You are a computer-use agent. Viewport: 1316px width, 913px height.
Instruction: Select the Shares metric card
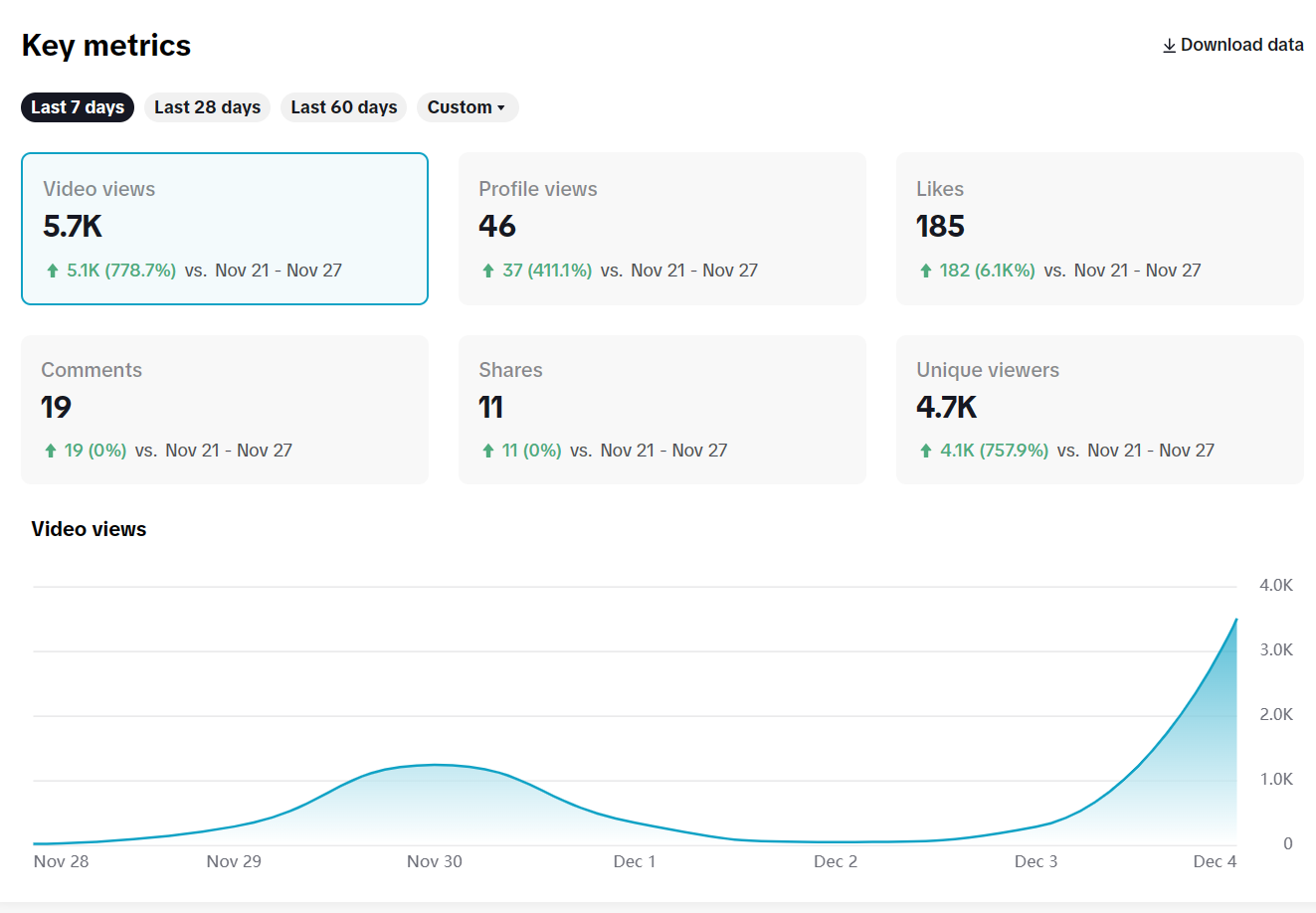[662, 410]
